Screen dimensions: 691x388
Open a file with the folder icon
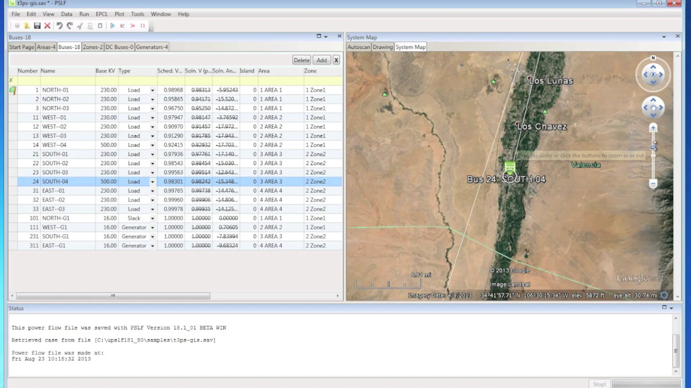(27, 26)
